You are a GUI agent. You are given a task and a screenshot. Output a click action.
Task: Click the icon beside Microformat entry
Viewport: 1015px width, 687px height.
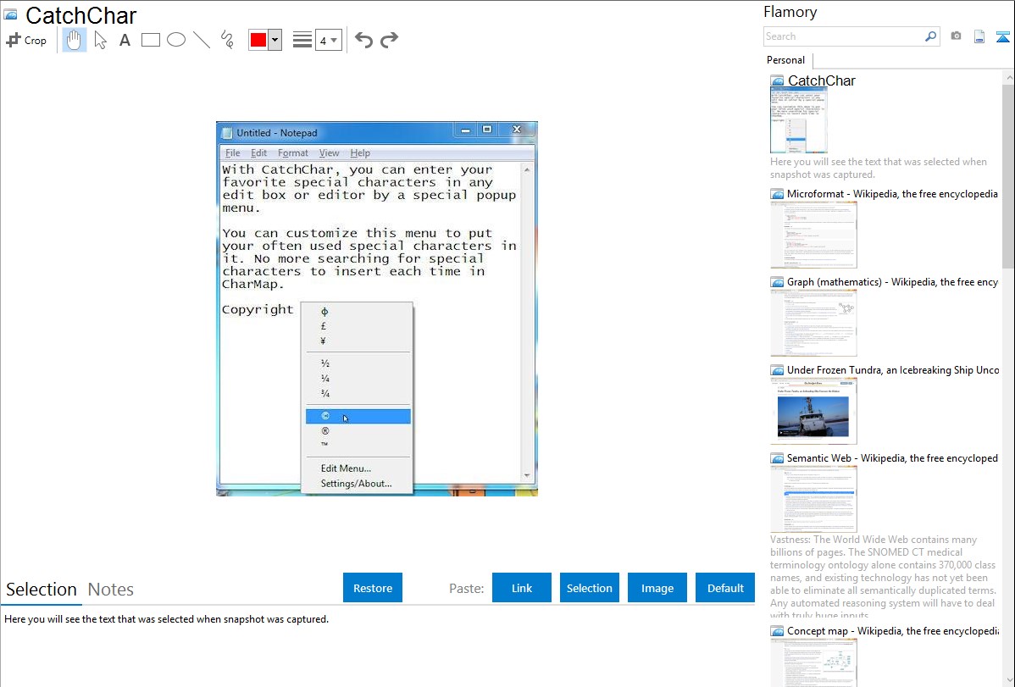pos(777,194)
